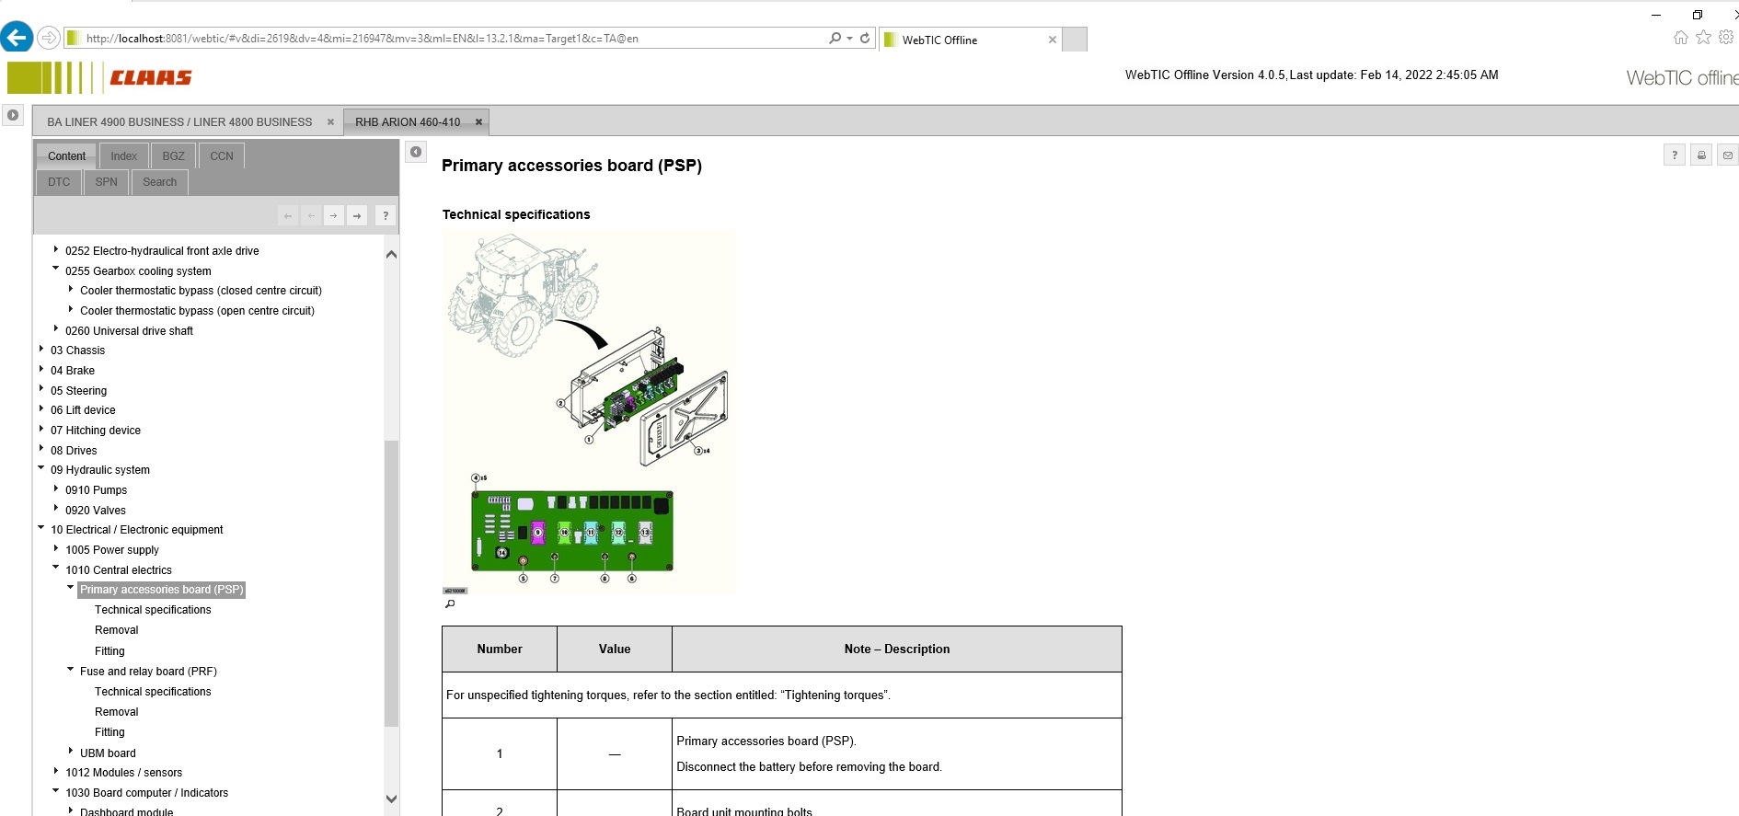Viewport: 1739px width, 816px height.
Task: Click the email envelope icon at top right
Action: tap(1728, 155)
